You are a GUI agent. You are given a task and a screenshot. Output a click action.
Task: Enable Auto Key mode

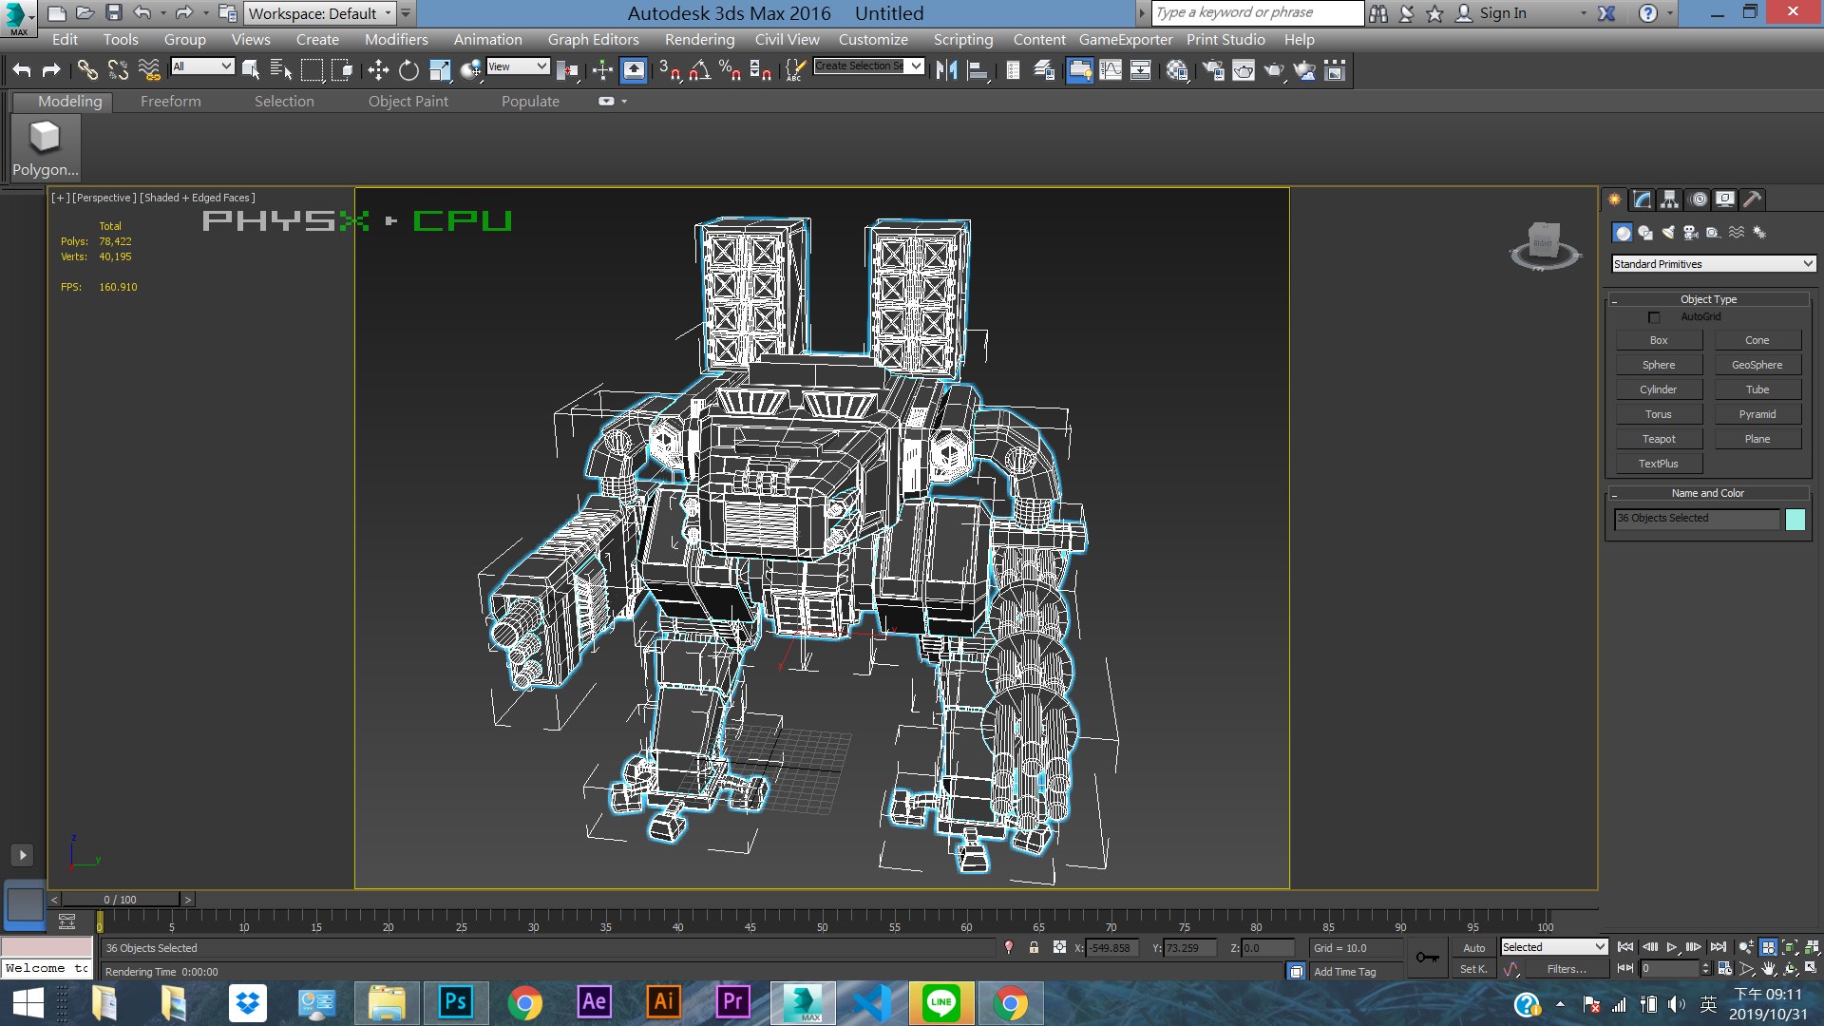pyautogui.click(x=1473, y=947)
